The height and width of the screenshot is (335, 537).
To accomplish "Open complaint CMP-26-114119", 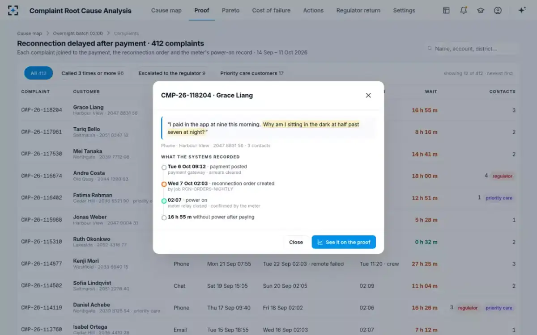I will pyautogui.click(x=42, y=308).
